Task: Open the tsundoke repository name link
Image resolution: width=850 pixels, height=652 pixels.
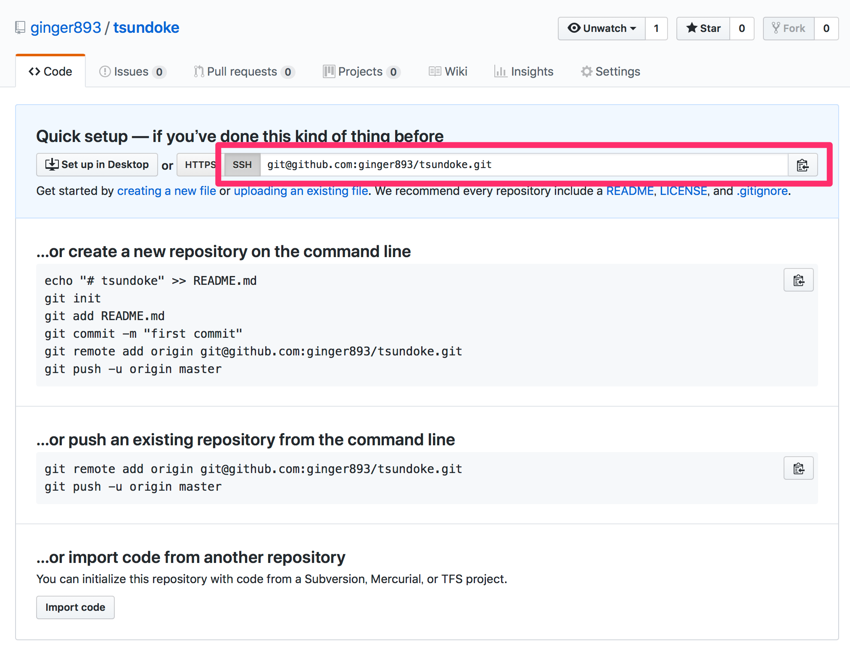Action: [146, 28]
